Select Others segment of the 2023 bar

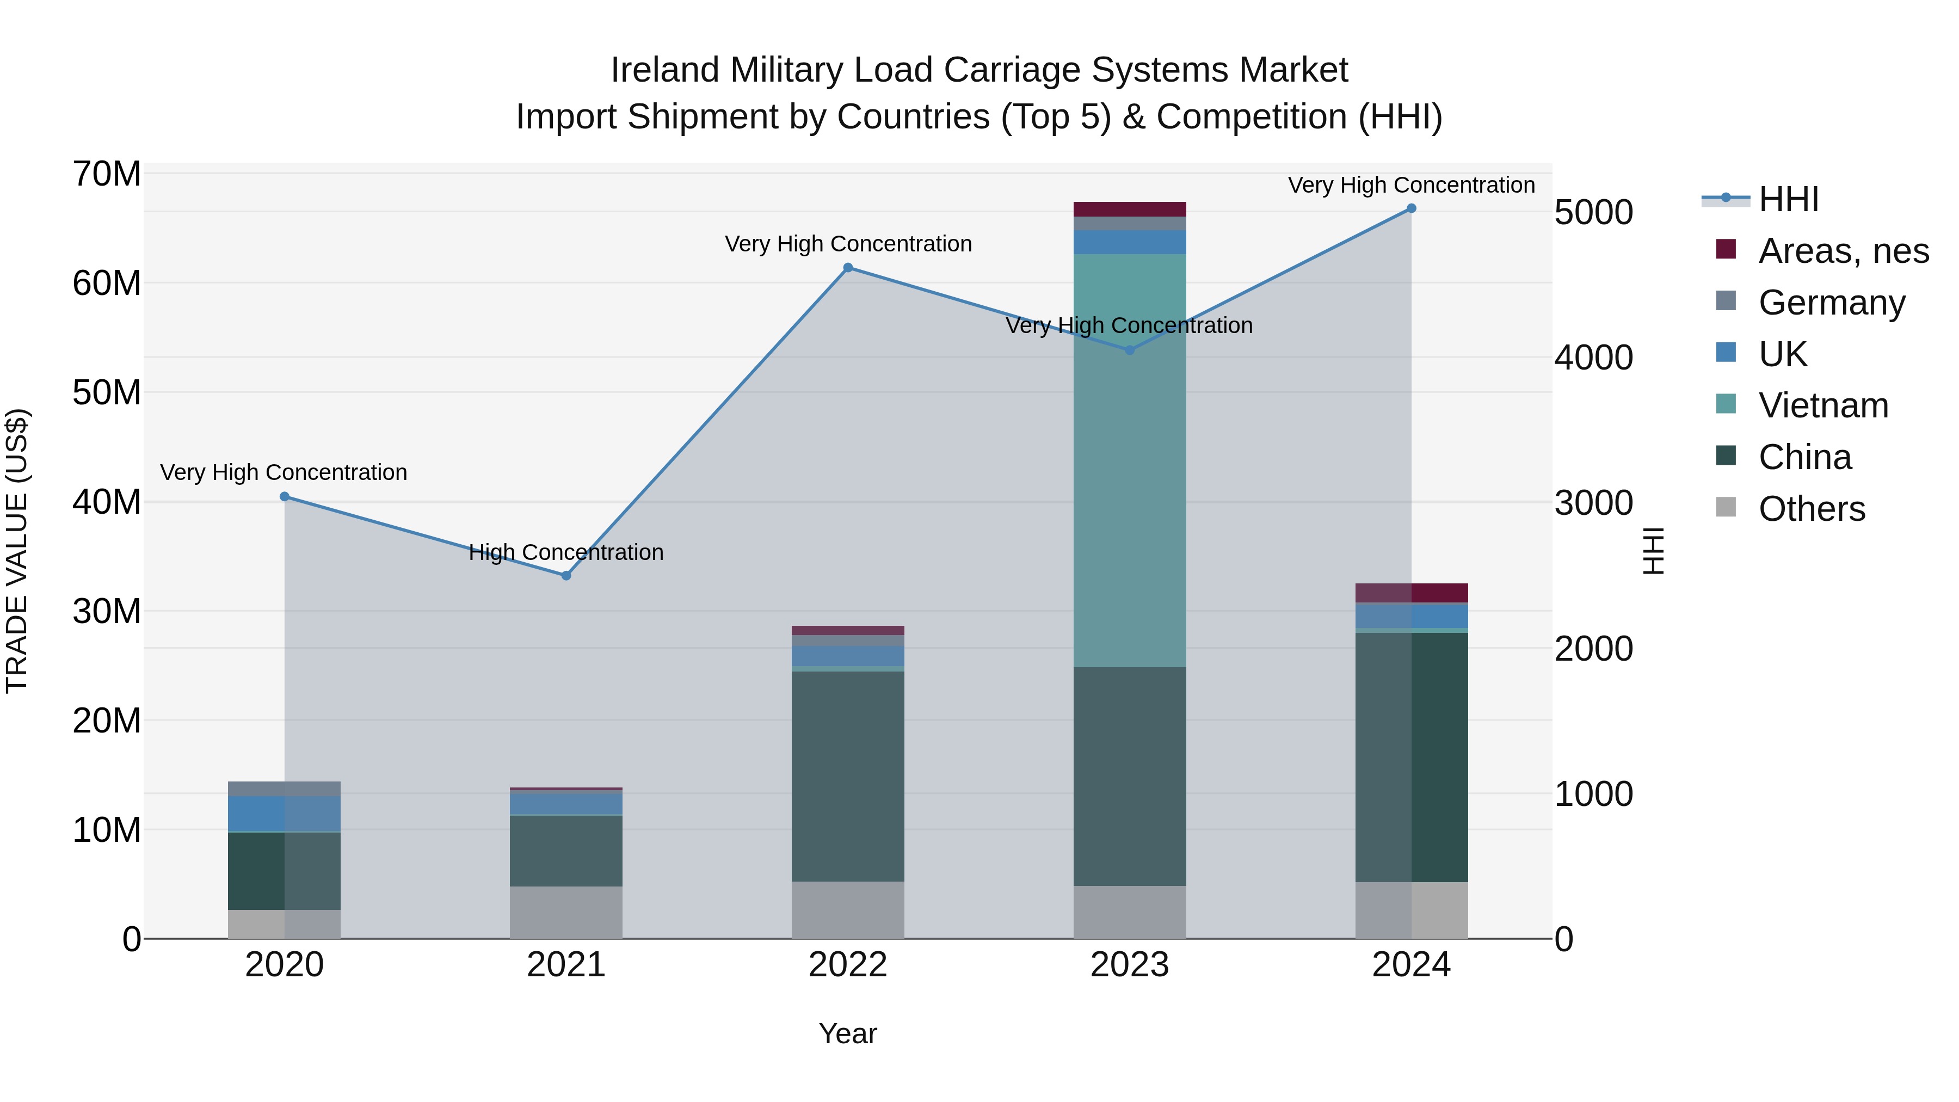[1129, 912]
